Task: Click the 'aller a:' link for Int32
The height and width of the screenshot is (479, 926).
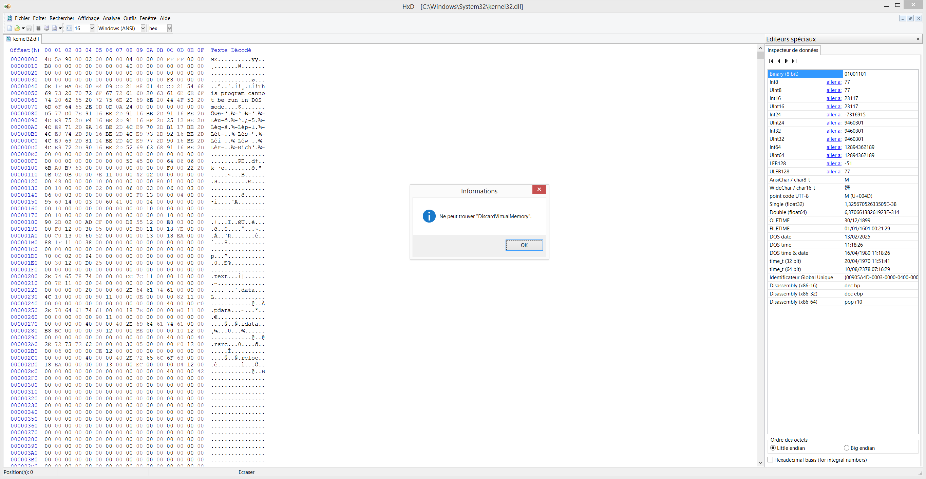Action: [834, 131]
